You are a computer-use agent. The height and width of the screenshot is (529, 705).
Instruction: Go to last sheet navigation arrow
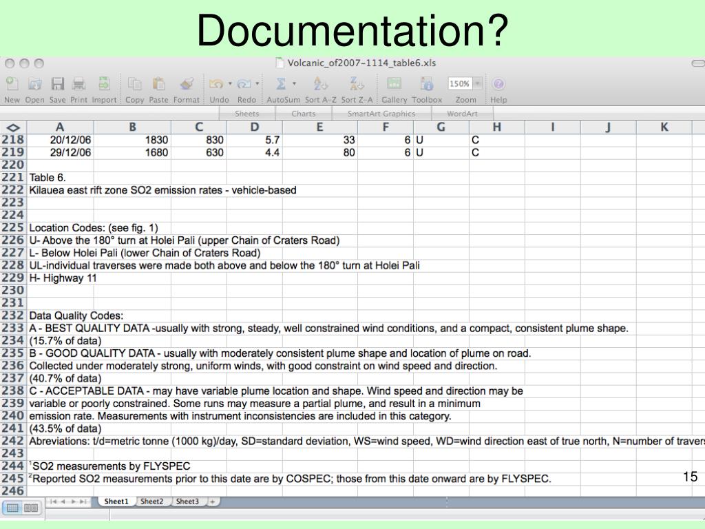pyautogui.click(x=83, y=501)
